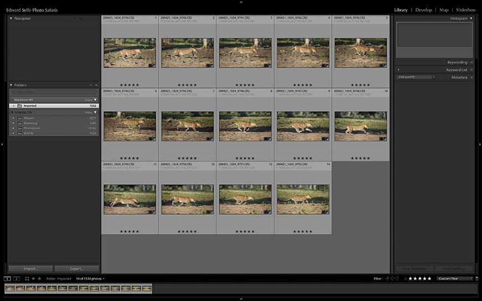The width and height of the screenshot is (482, 301).
Task: Click the main window display button numbered 1
Action: tap(7, 278)
